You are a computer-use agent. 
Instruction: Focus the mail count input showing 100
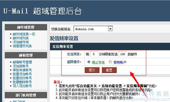(x=123, y=54)
